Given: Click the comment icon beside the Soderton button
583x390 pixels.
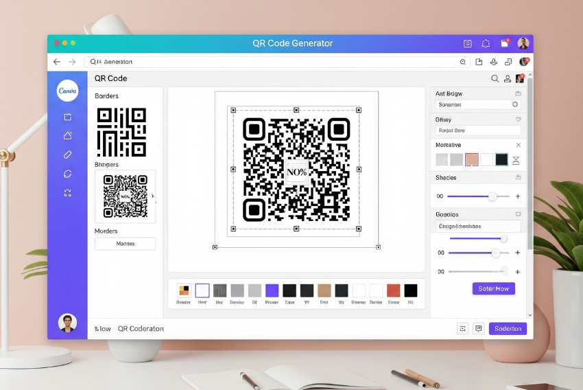Looking at the screenshot, I should (479, 329).
